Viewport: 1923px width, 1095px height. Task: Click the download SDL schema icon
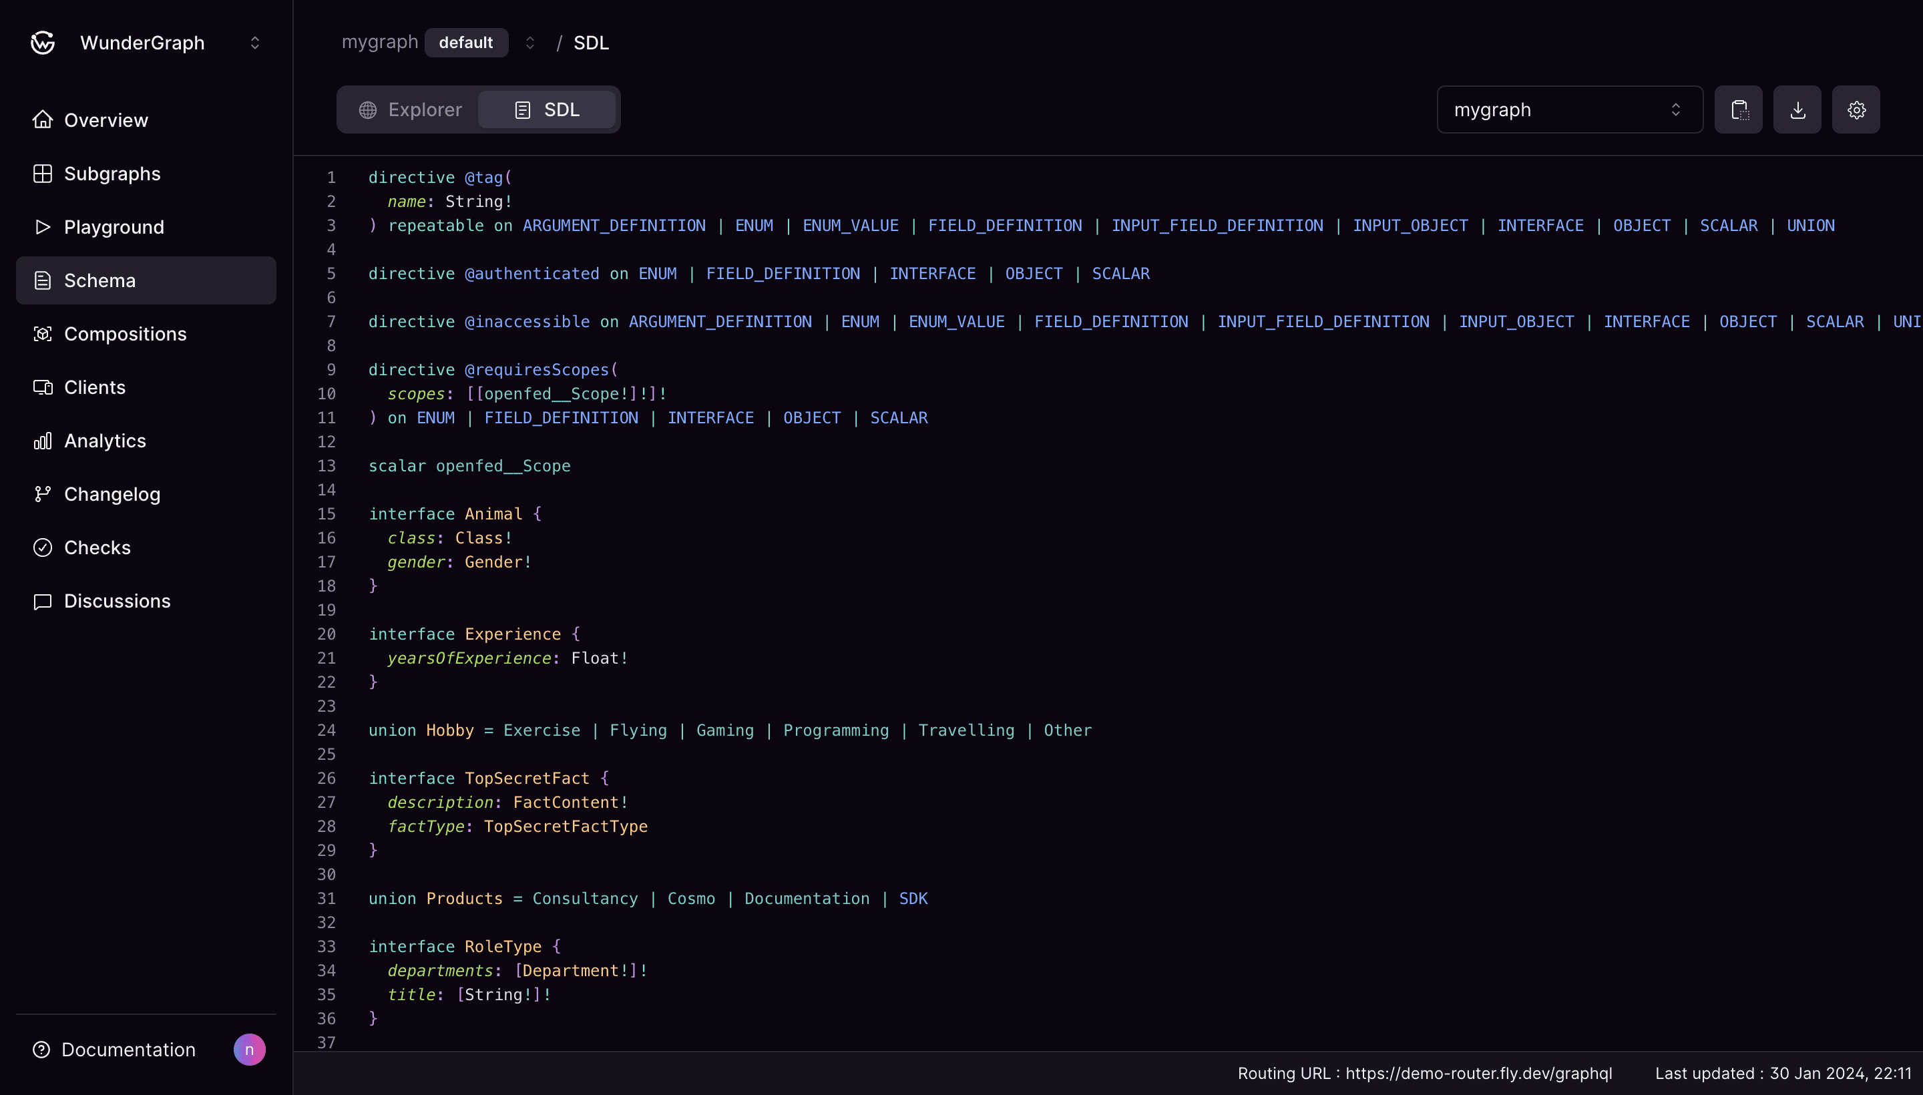[1799, 109]
